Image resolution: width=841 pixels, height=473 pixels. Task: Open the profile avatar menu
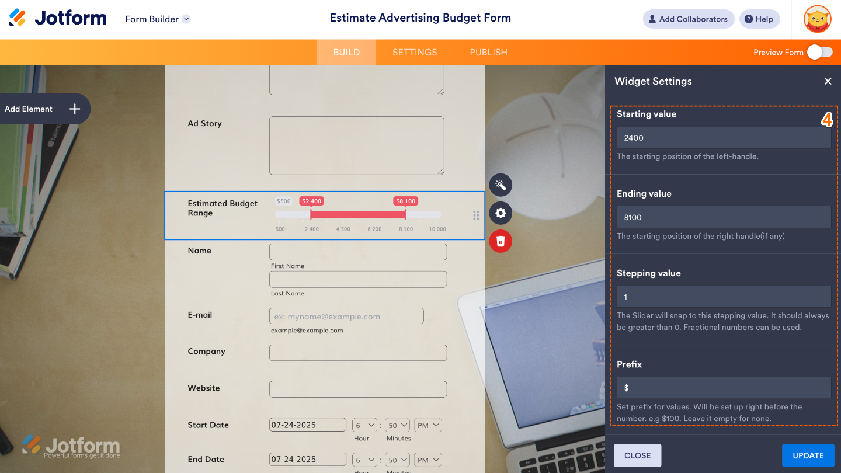point(817,19)
